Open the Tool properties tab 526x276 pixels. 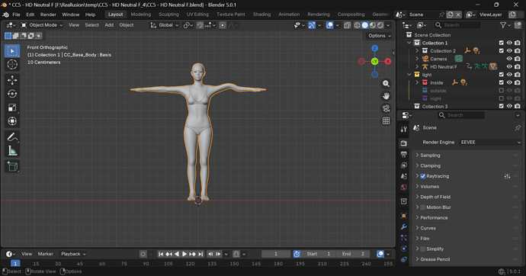tap(404, 129)
